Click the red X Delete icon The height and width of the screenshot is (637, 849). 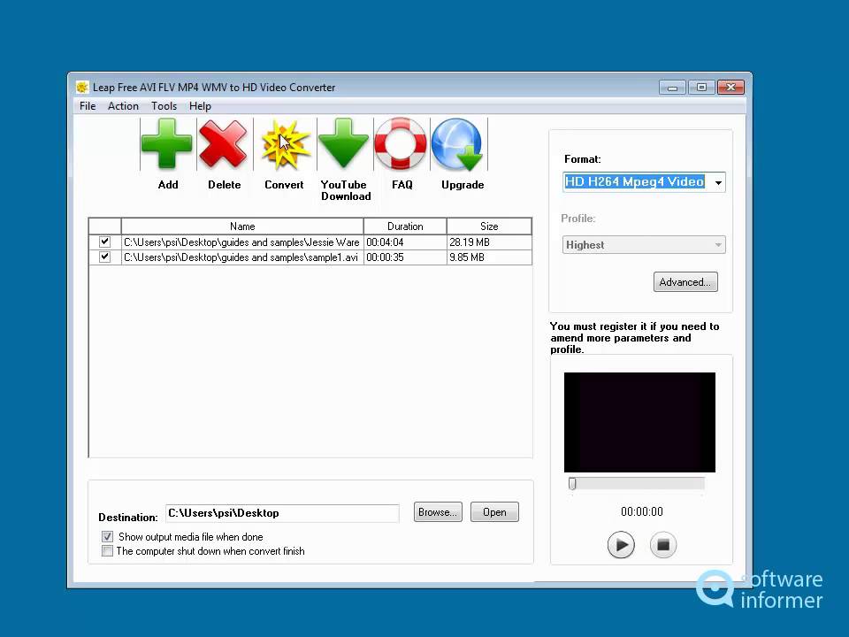(223, 143)
